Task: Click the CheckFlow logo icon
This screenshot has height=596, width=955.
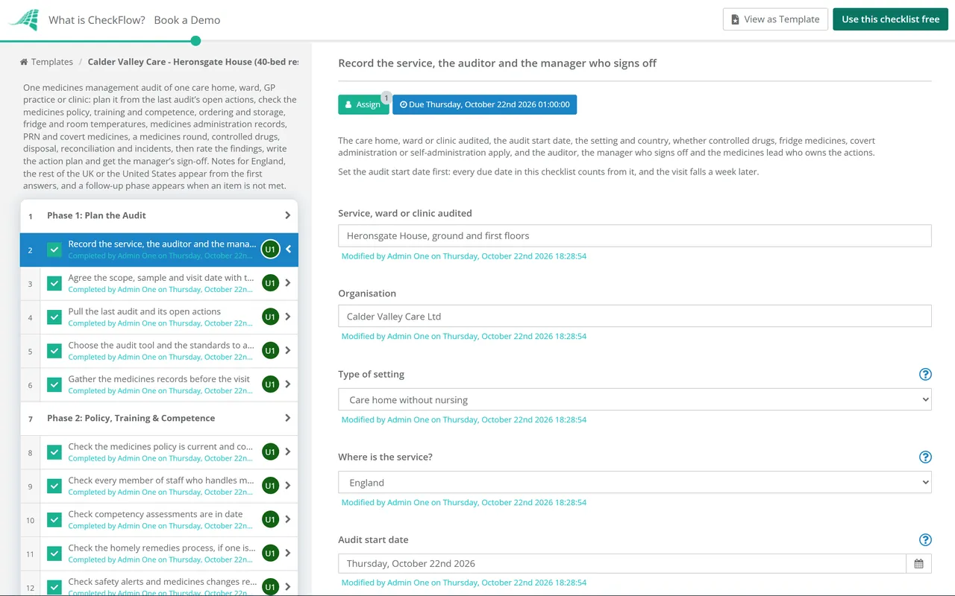Action: click(x=24, y=20)
